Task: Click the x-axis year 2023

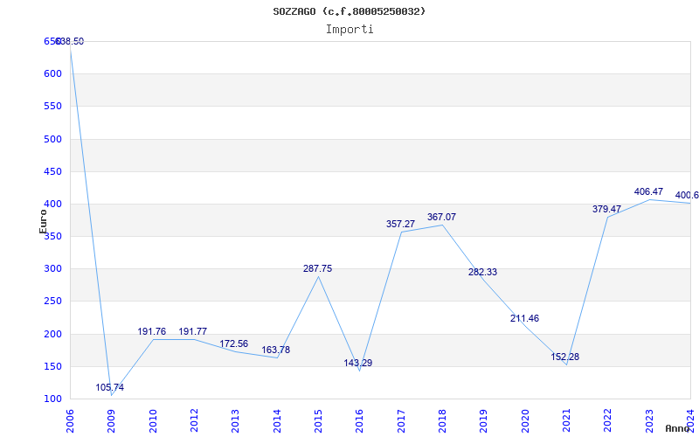Action: point(649,420)
